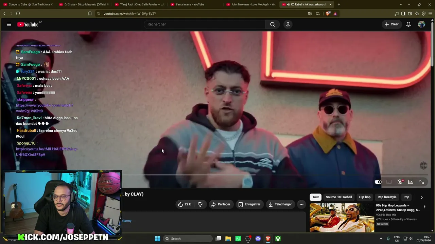Filter suggestions by Source : KC Rebell
This screenshot has height=244, width=435.
click(339, 197)
